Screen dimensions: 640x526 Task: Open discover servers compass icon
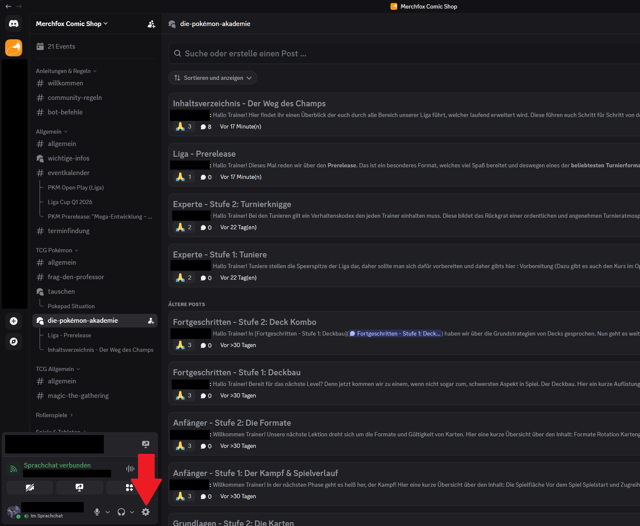click(x=14, y=342)
